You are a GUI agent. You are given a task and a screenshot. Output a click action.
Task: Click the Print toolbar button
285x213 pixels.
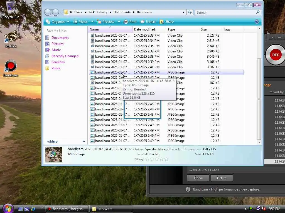pos(130,22)
